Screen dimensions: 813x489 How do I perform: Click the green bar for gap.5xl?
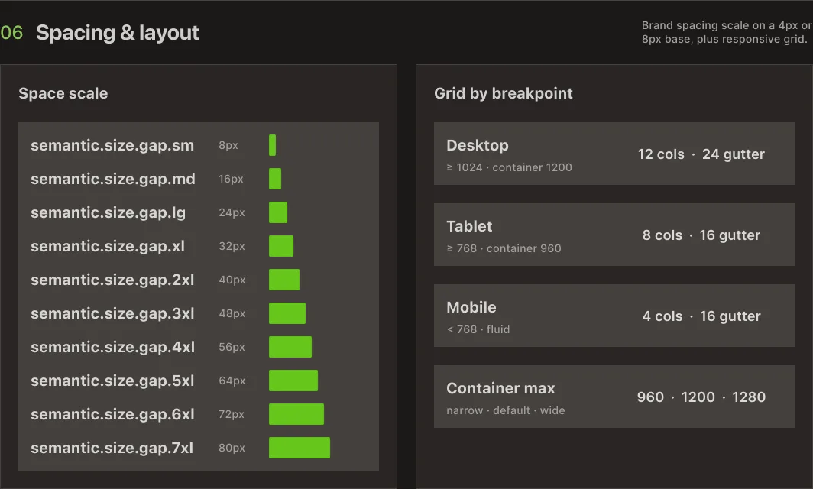293,381
